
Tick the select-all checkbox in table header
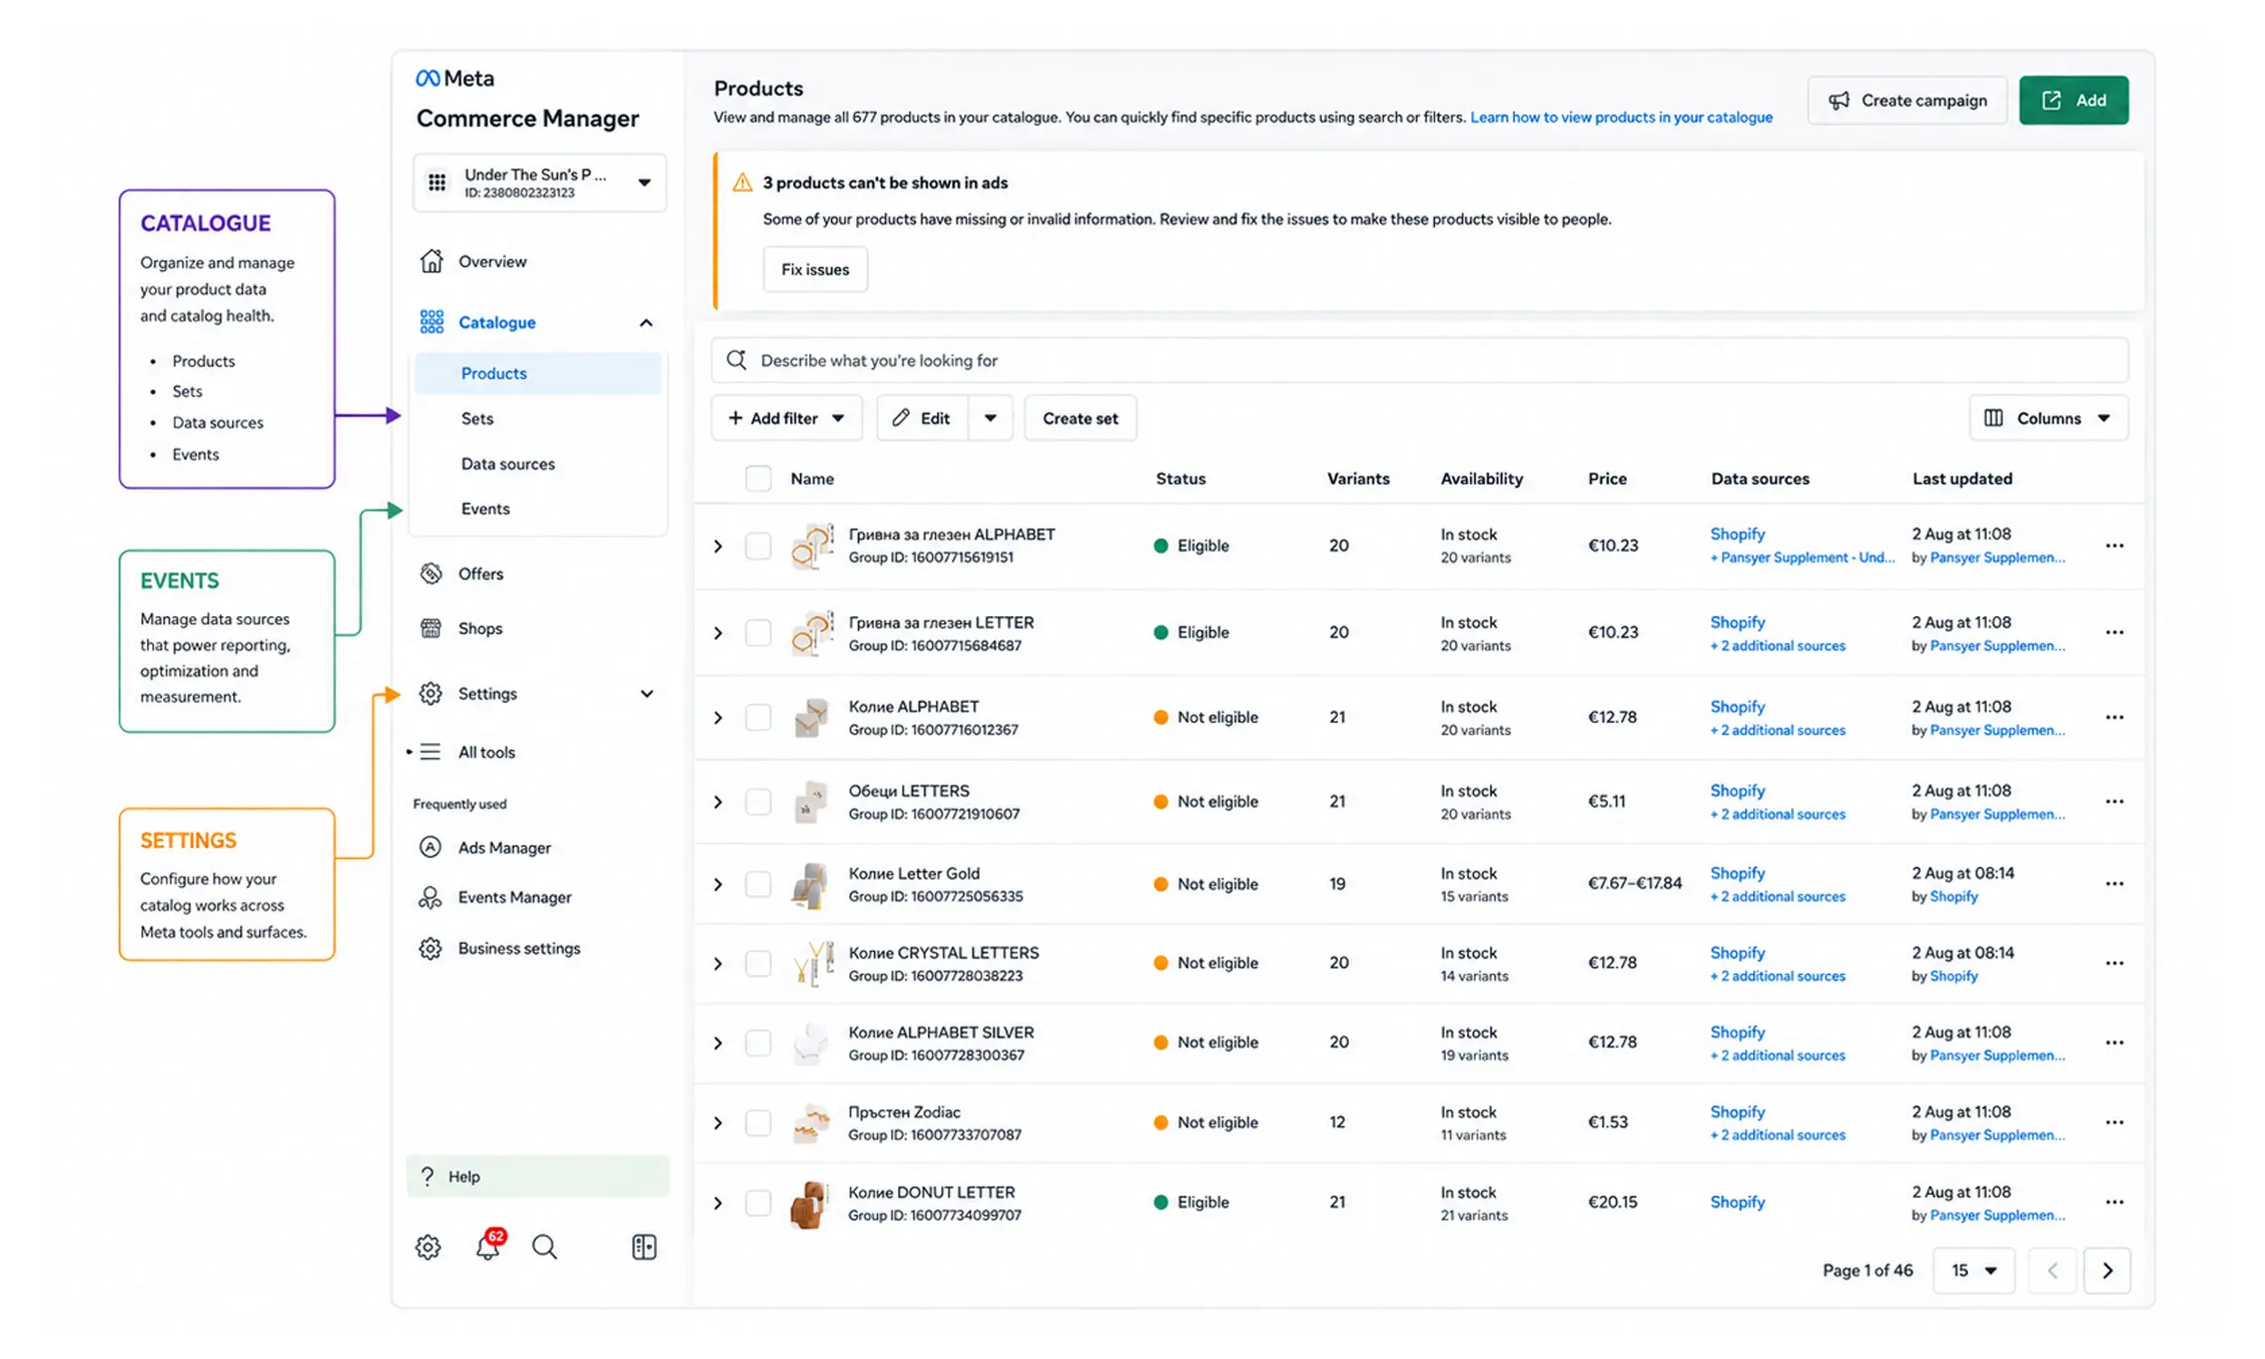pyautogui.click(x=758, y=478)
